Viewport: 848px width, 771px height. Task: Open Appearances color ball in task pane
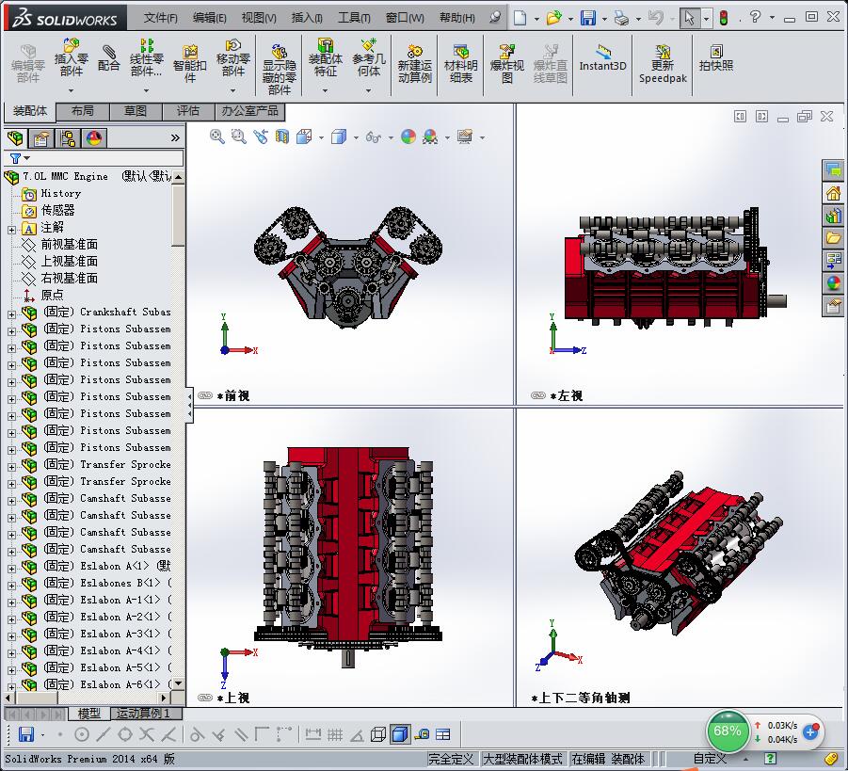pyautogui.click(x=833, y=283)
